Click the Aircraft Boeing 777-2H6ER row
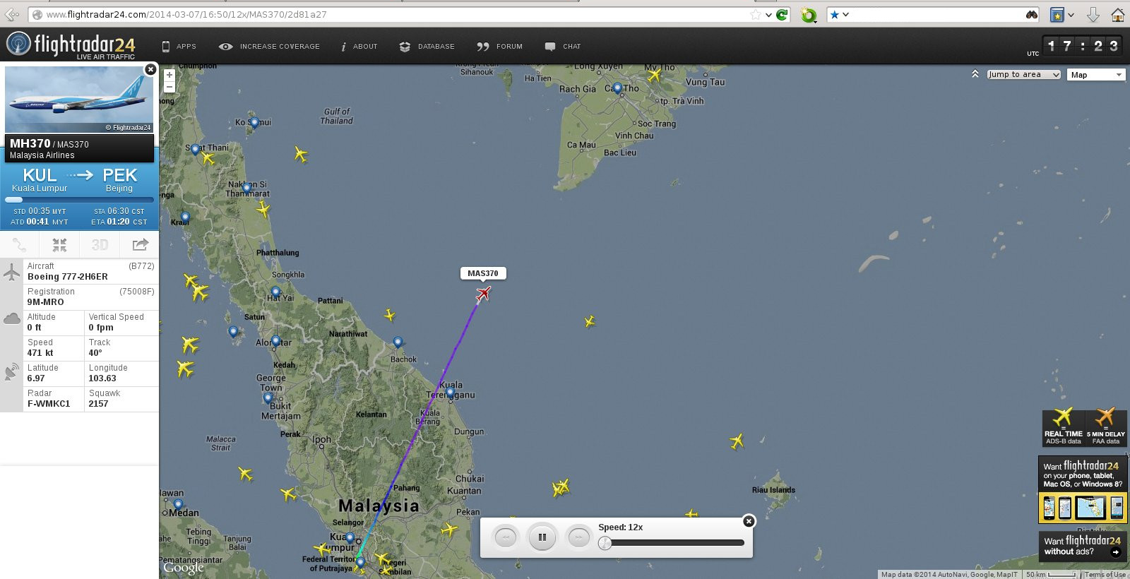The image size is (1130, 579). [91, 271]
